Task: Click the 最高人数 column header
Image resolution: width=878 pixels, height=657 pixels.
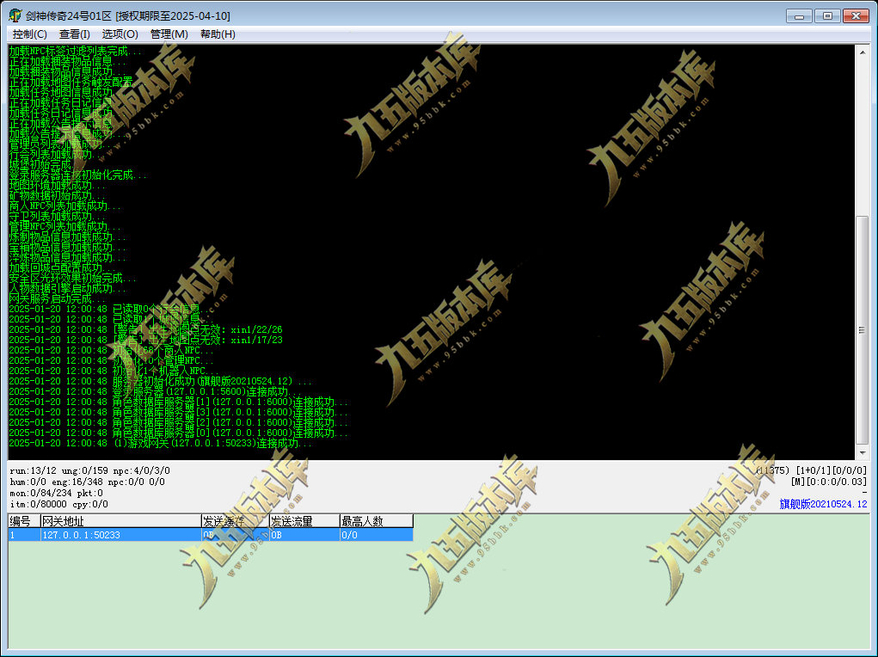Action: click(377, 521)
